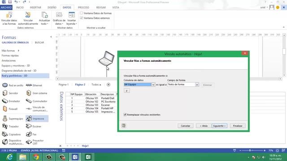Select the Conmutador shape
The height and width of the screenshot is (161, 287).
point(37,101)
